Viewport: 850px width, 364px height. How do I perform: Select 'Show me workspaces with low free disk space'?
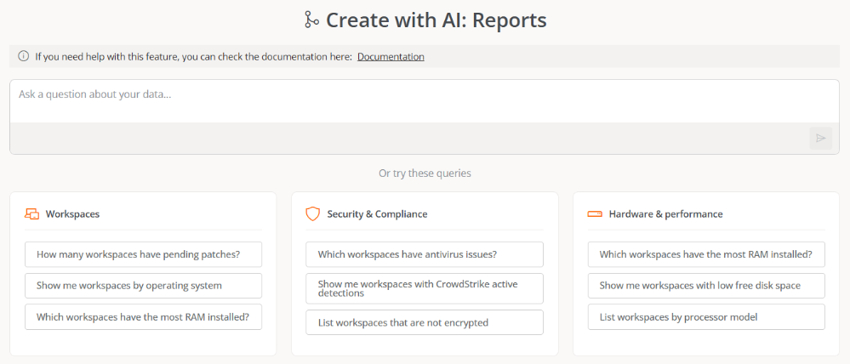[706, 286]
